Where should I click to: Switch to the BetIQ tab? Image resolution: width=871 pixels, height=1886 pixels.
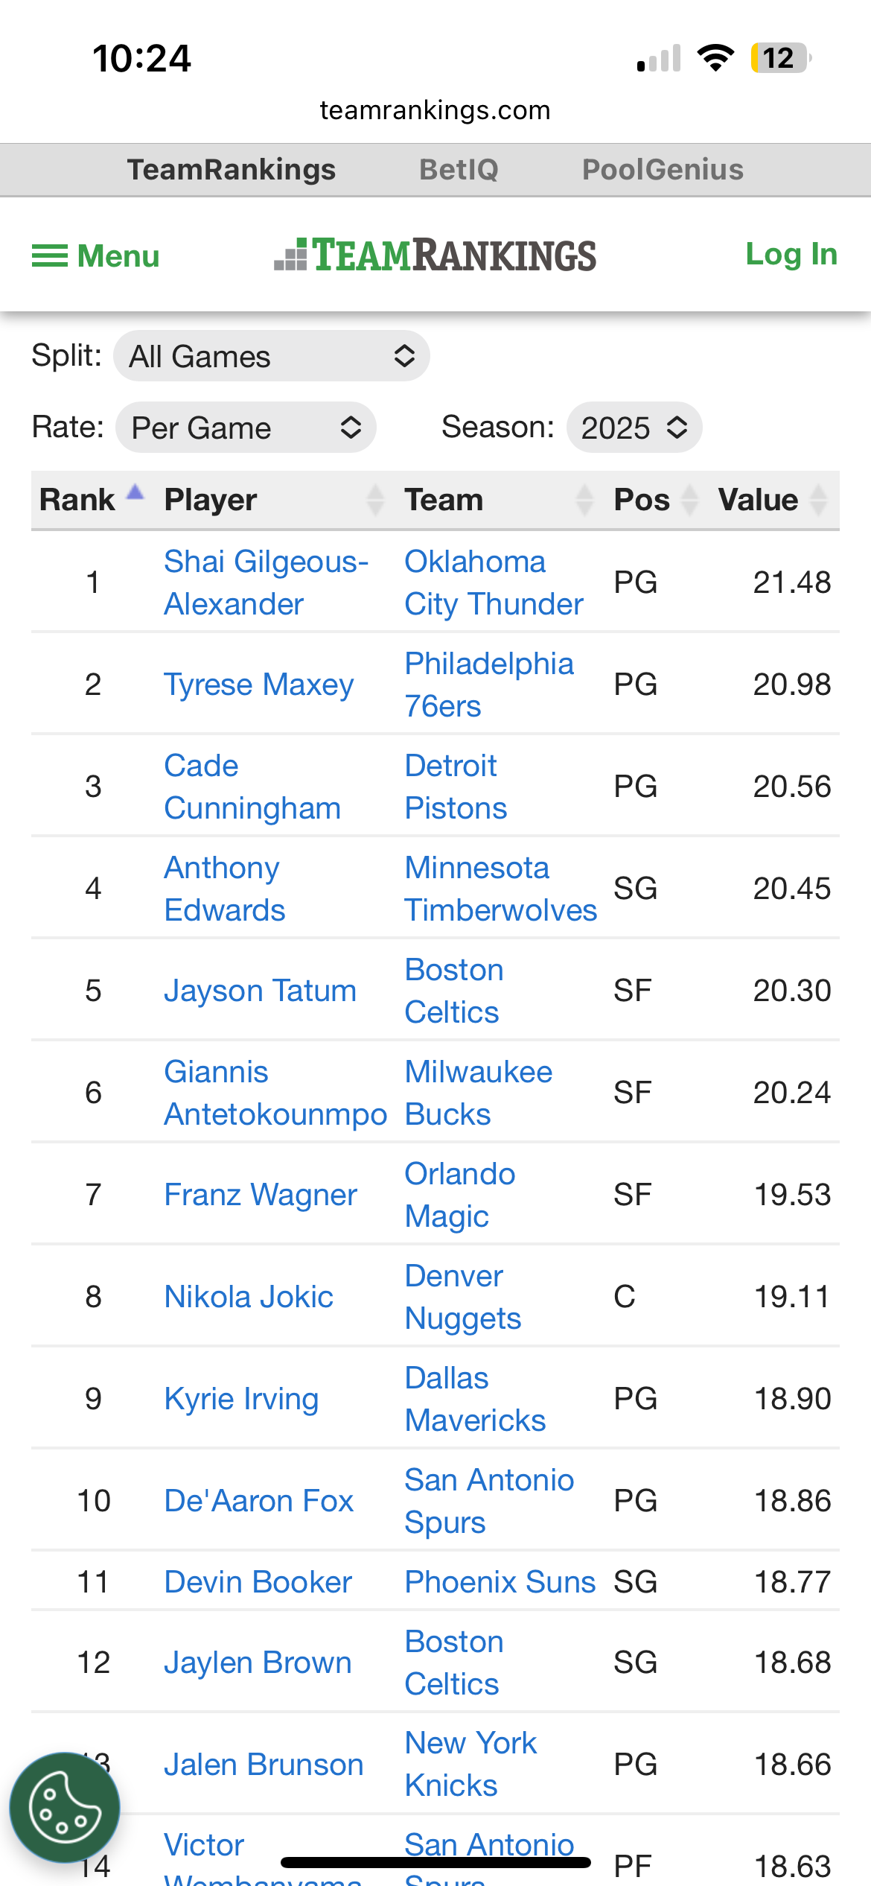click(459, 170)
